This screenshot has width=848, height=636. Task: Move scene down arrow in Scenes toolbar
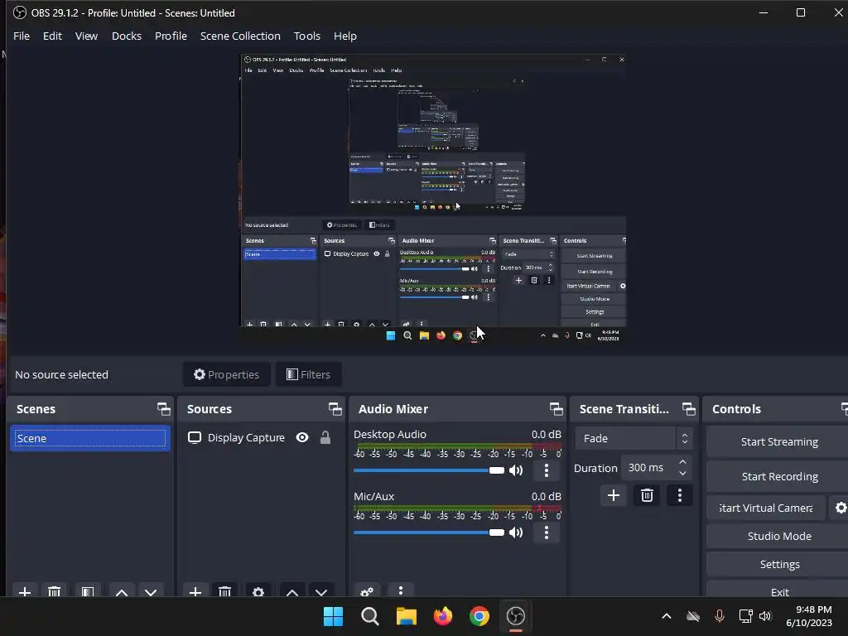click(x=151, y=591)
